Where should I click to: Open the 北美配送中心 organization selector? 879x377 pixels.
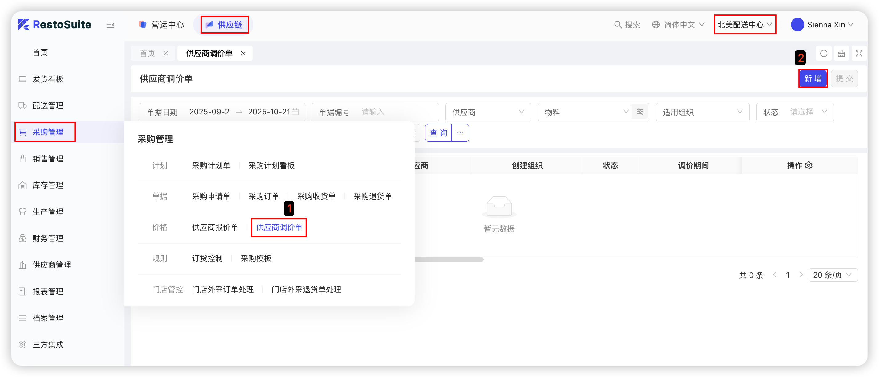click(745, 25)
